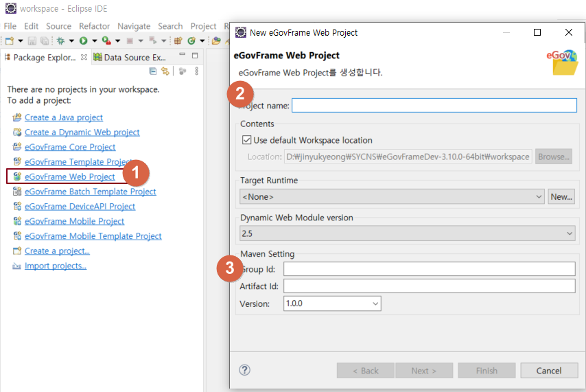Open the External Tools dropdown arrow
Viewport: 586px width, 392px height.
point(117,41)
